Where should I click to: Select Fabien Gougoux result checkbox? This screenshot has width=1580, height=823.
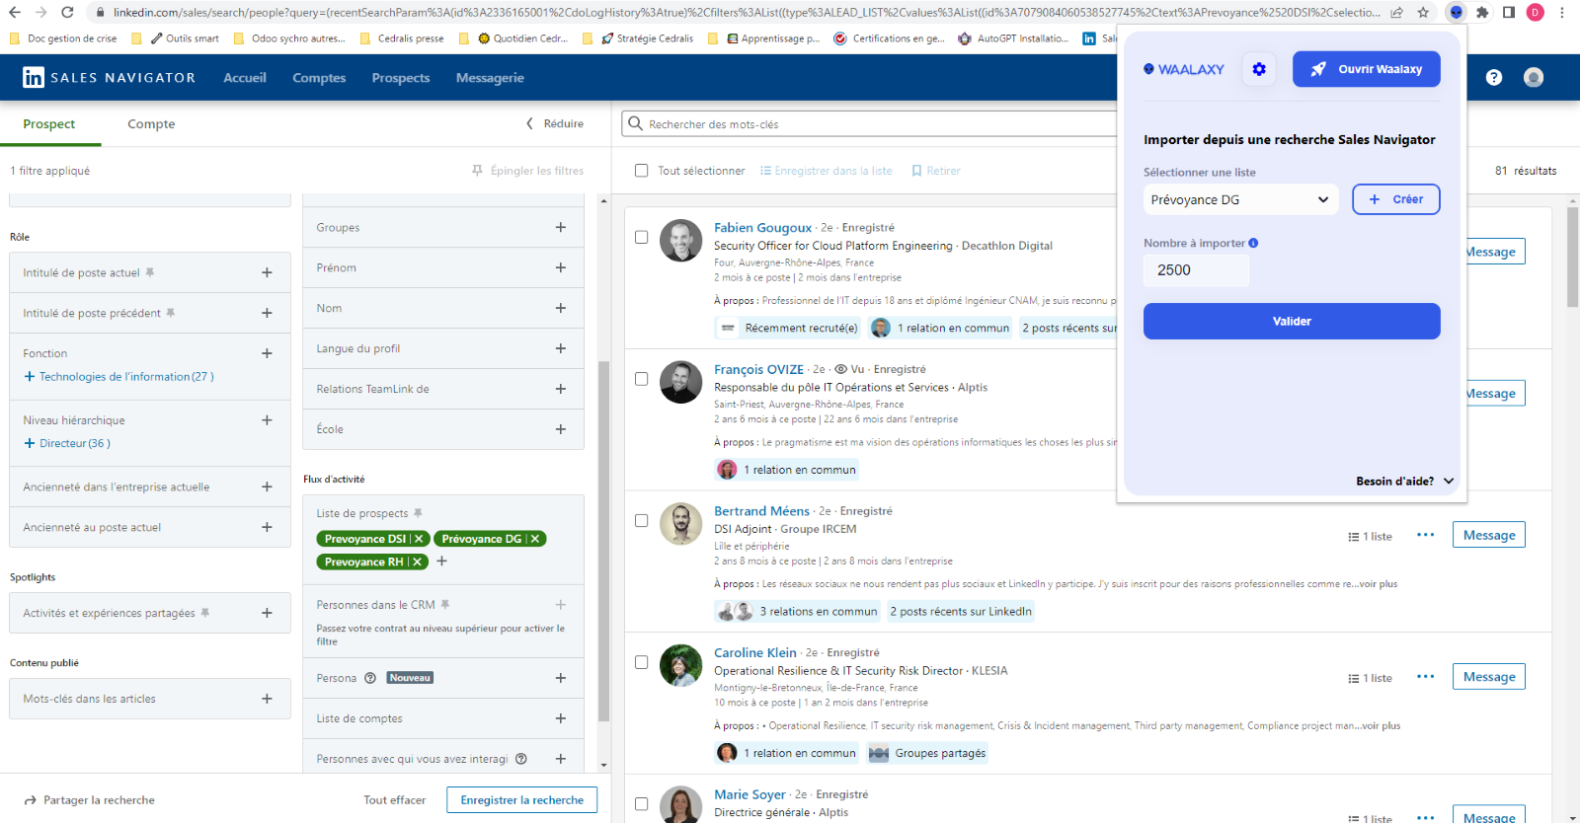(x=641, y=237)
